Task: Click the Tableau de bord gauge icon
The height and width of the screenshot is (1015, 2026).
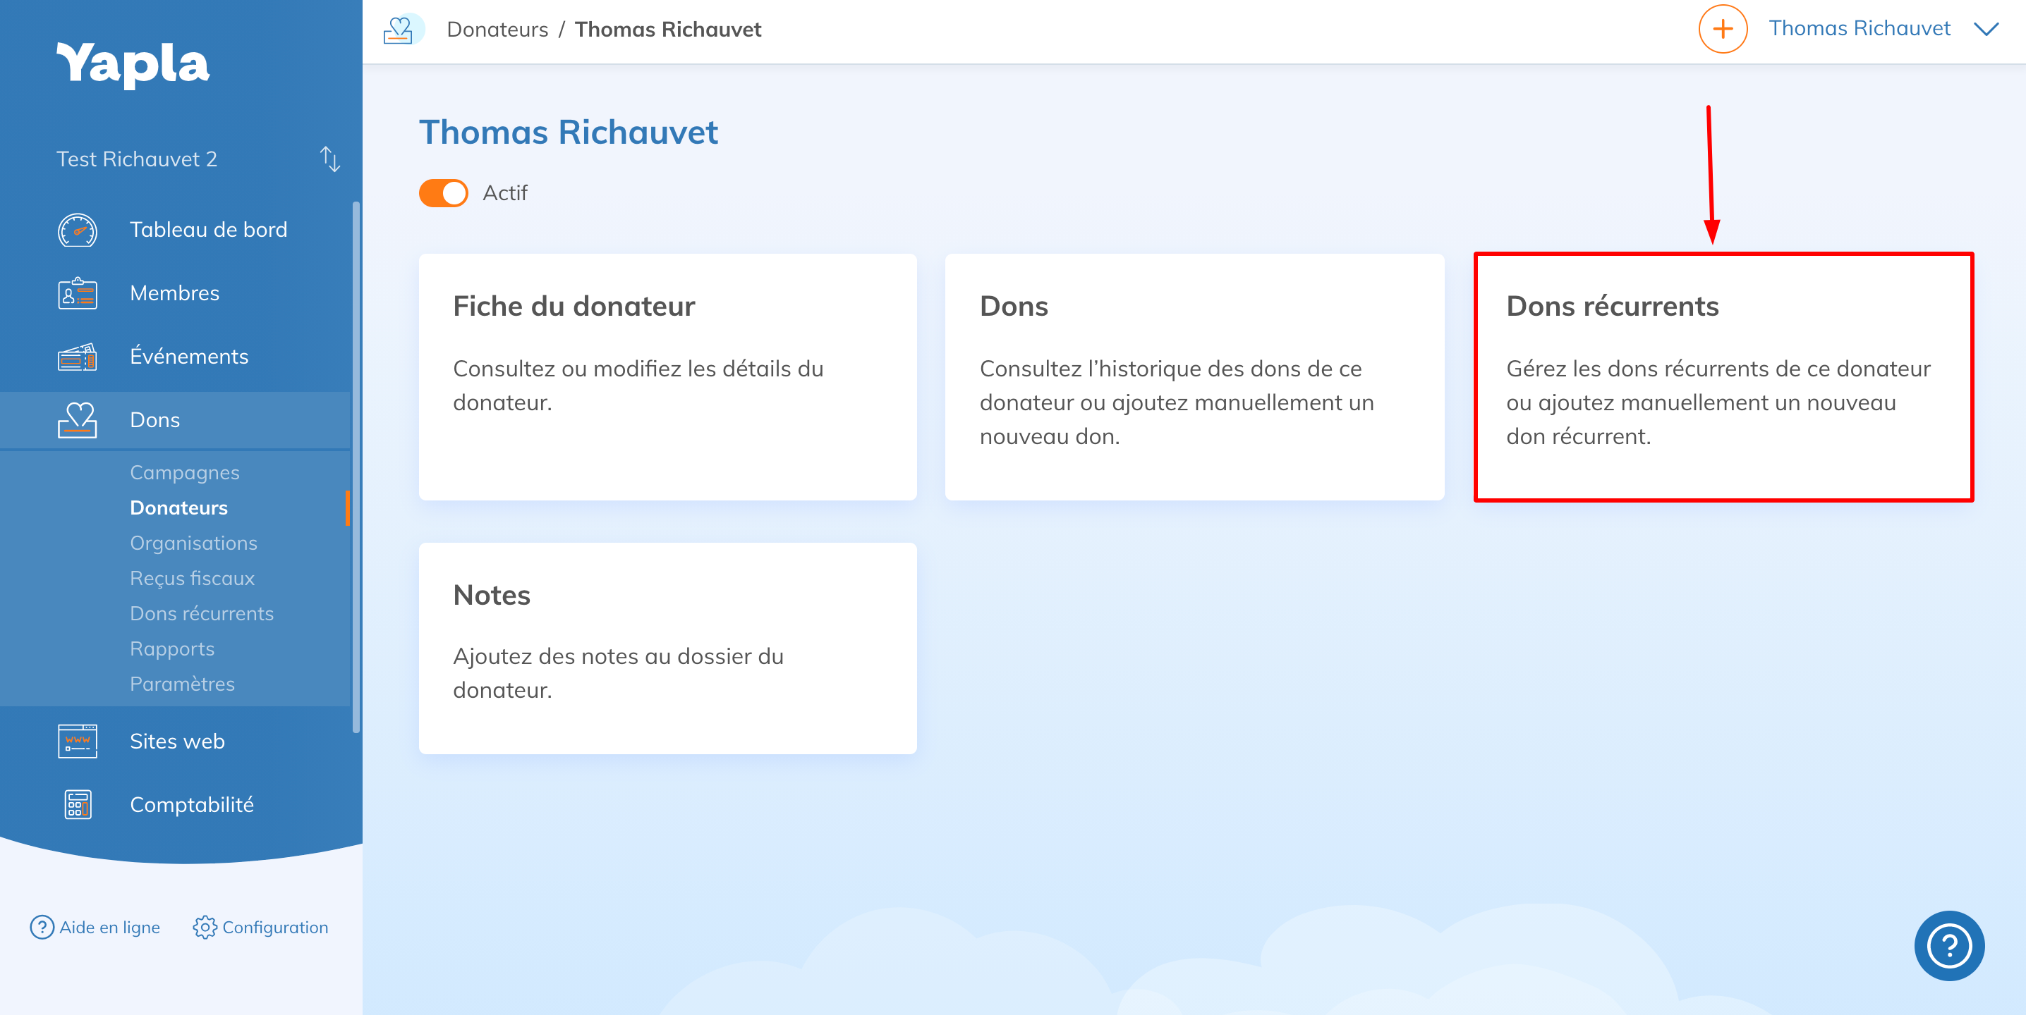Action: pos(77,230)
